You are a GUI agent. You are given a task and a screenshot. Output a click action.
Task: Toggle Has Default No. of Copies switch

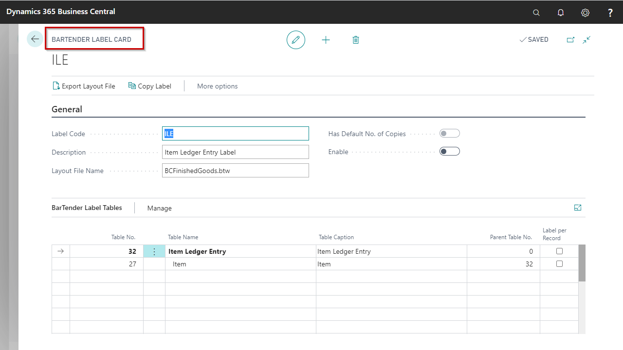450,133
